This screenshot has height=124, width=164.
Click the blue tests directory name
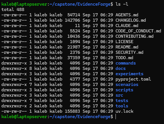122,101
